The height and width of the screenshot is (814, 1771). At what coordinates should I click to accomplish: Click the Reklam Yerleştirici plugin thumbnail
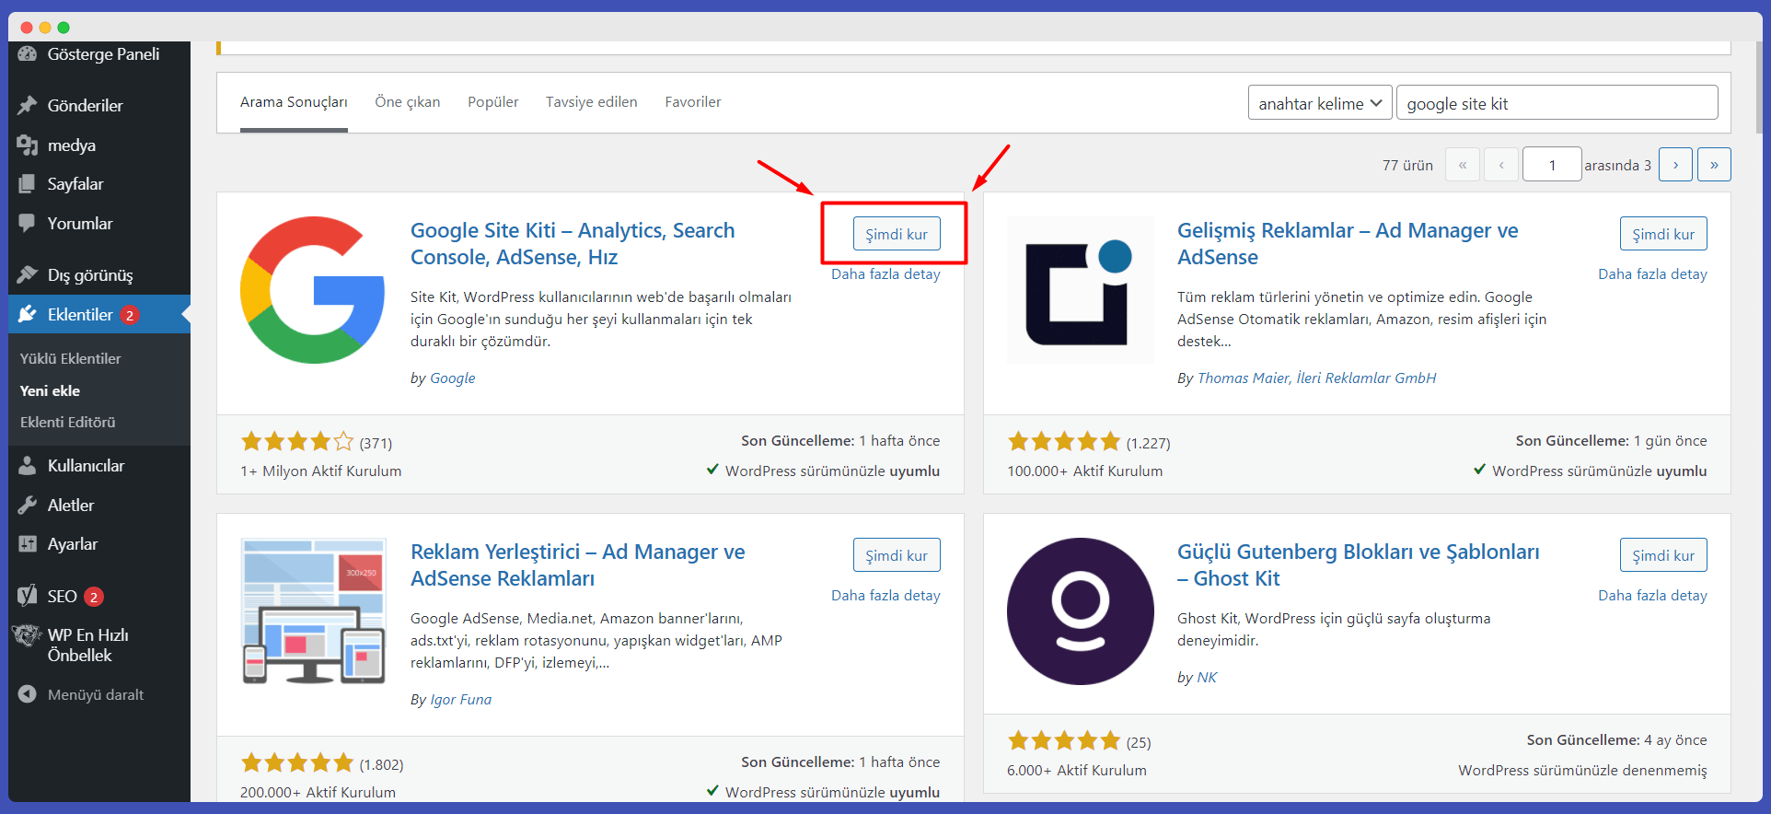coord(313,610)
